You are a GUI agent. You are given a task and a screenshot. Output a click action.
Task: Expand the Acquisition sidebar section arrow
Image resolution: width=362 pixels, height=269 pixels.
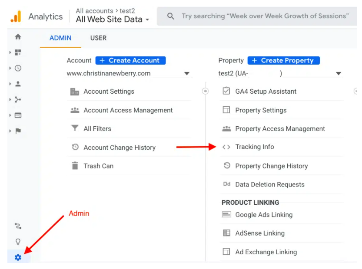coord(10,100)
